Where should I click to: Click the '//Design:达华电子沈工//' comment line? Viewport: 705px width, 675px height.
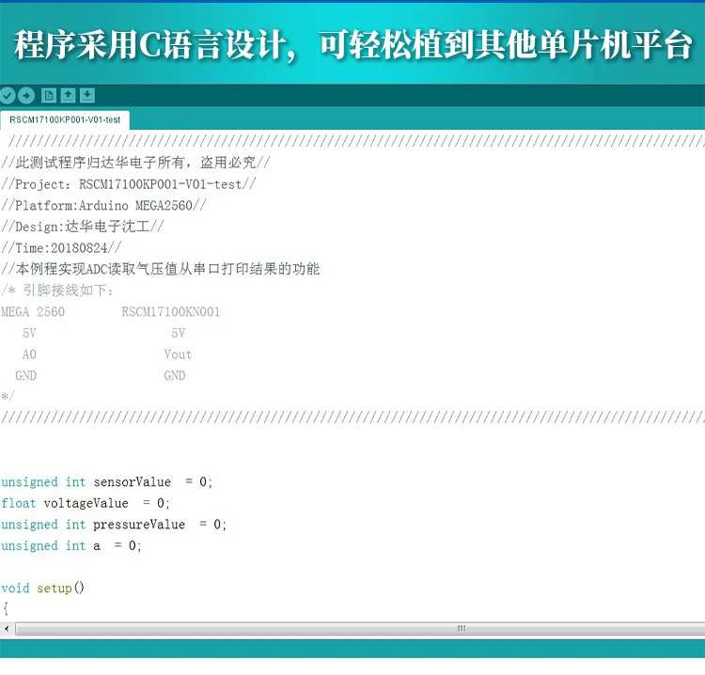point(83,227)
